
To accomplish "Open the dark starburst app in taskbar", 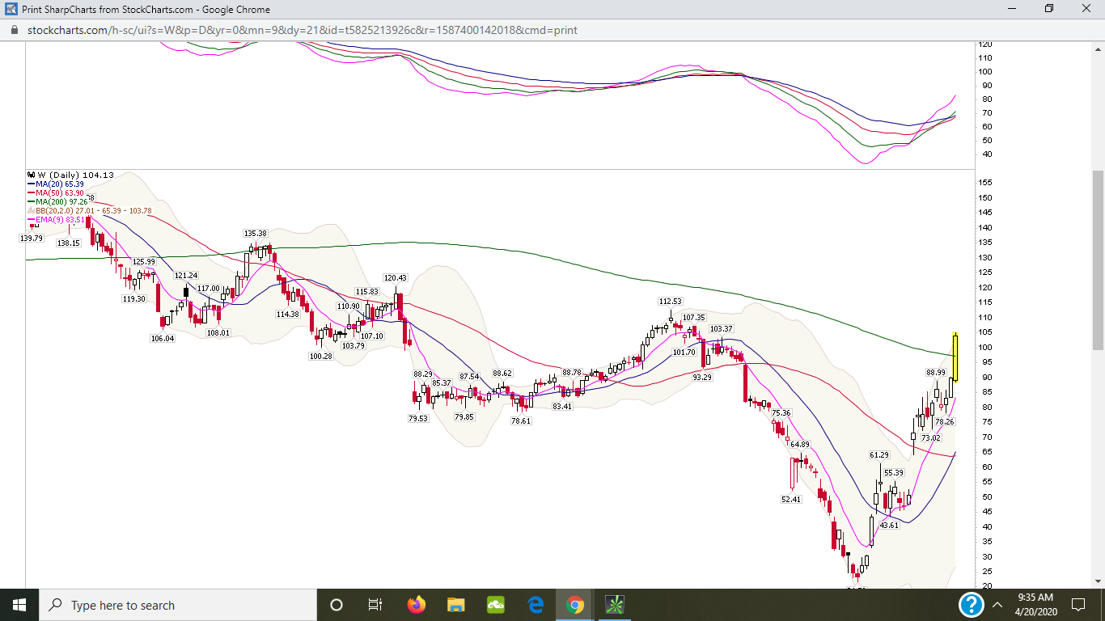I will (x=615, y=605).
